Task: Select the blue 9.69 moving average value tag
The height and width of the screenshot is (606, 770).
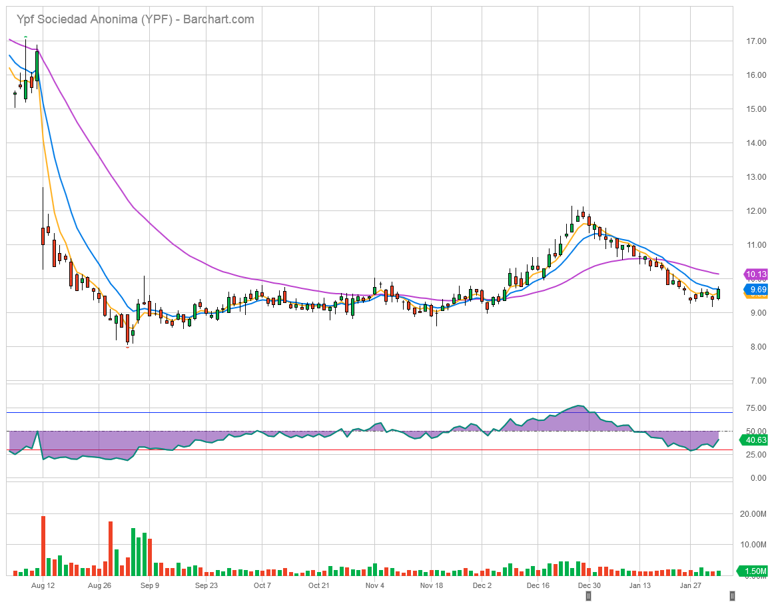Action: tap(757, 290)
